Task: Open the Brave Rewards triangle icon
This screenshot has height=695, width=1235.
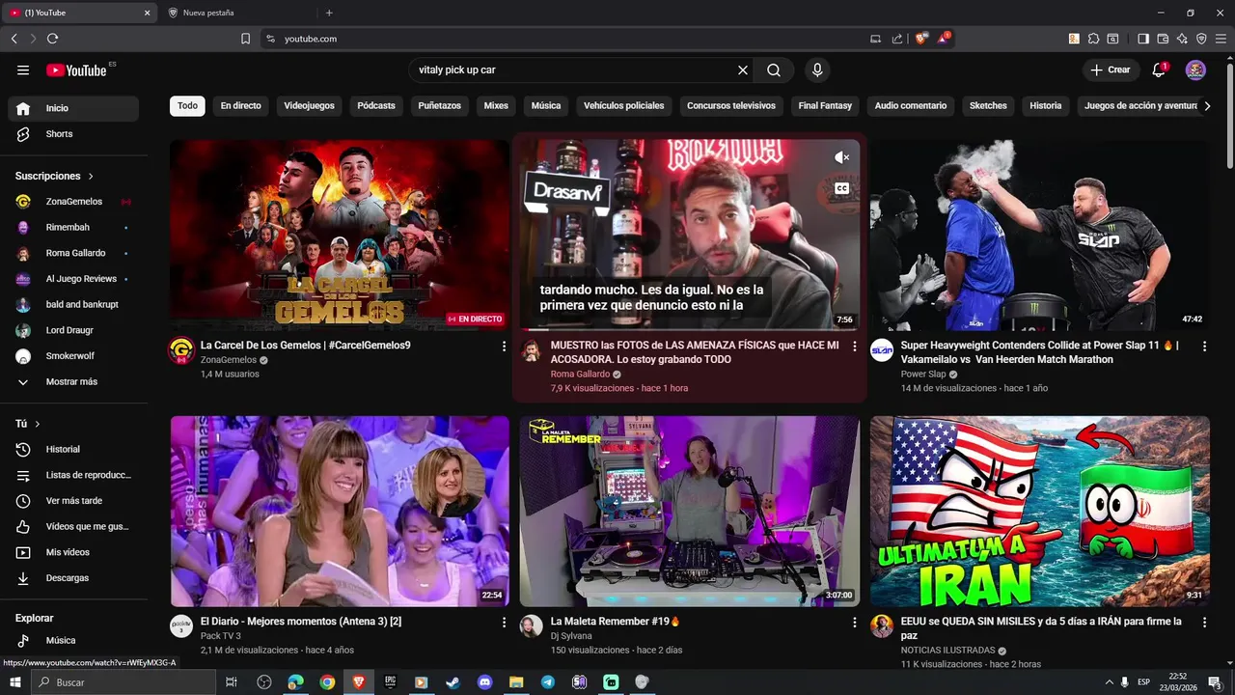Action: coord(944,39)
